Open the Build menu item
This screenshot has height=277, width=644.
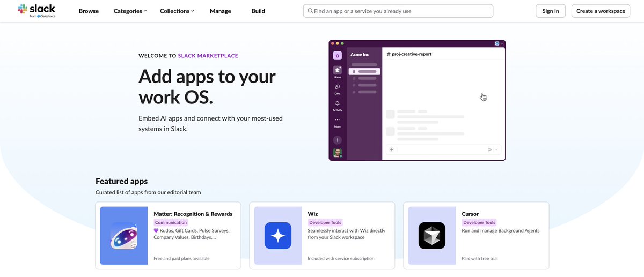(x=258, y=11)
